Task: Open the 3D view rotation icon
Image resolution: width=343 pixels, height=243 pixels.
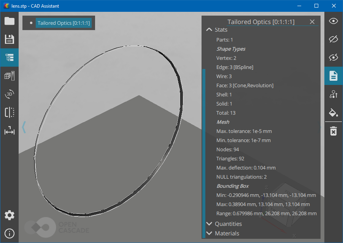Action: (9, 94)
